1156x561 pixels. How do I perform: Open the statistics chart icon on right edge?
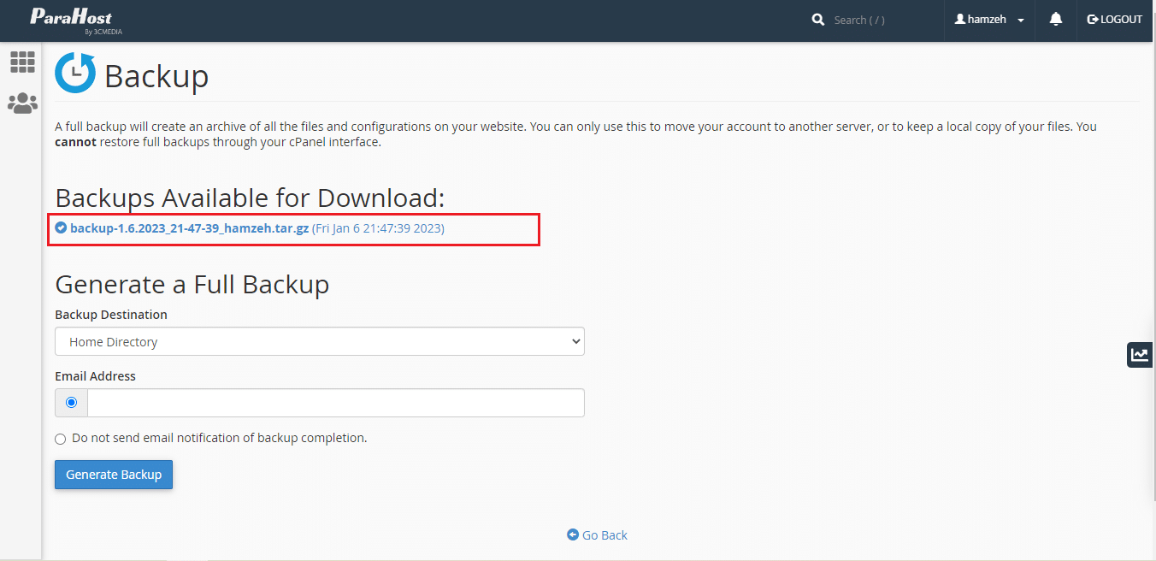pyautogui.click(x=1139, y=354)
